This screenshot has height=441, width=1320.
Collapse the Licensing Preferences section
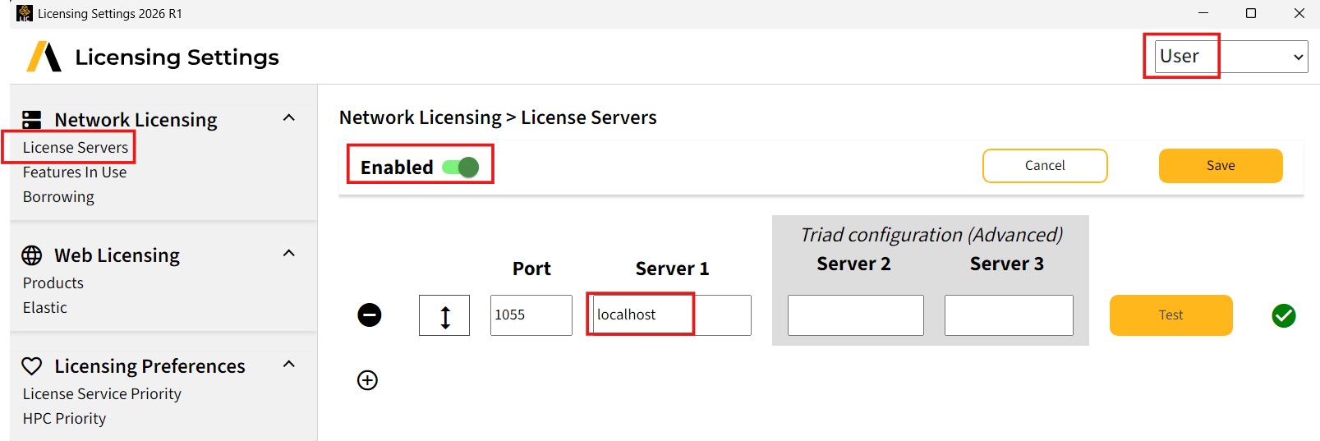[x=289, y=365]
